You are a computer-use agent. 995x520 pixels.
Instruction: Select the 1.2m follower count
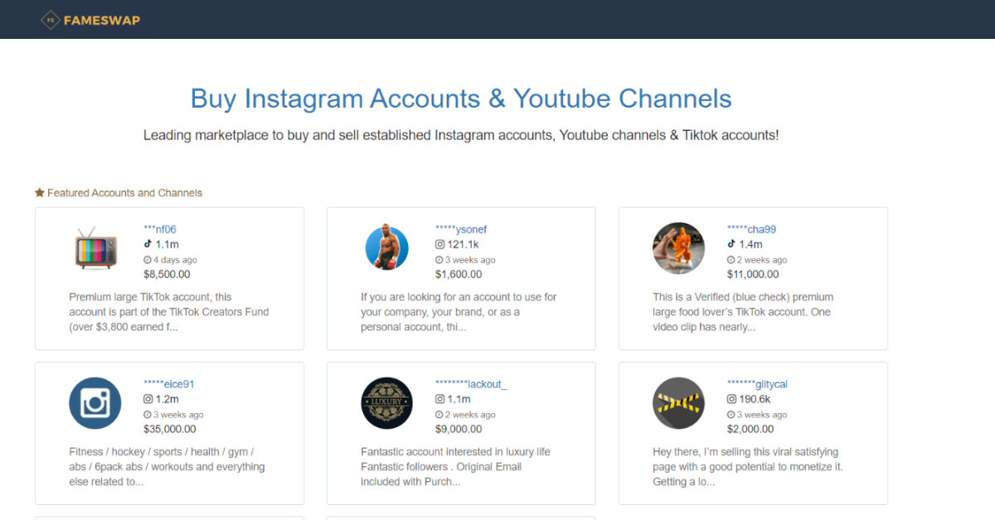tap(167, 399)
